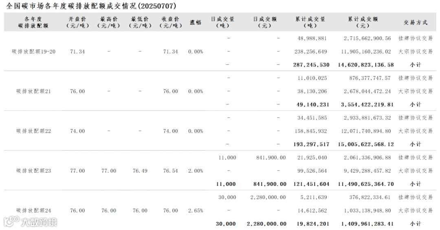Select the 开盘价 column header
The width and height of the screenshot is (440, 230).
tap(77, 22)
